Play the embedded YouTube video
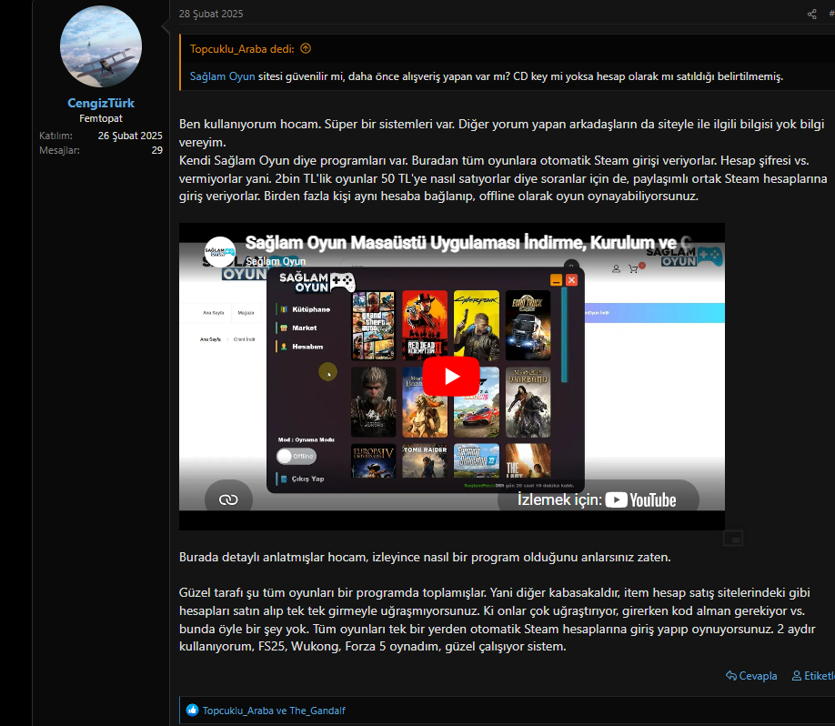 point(451,376)
